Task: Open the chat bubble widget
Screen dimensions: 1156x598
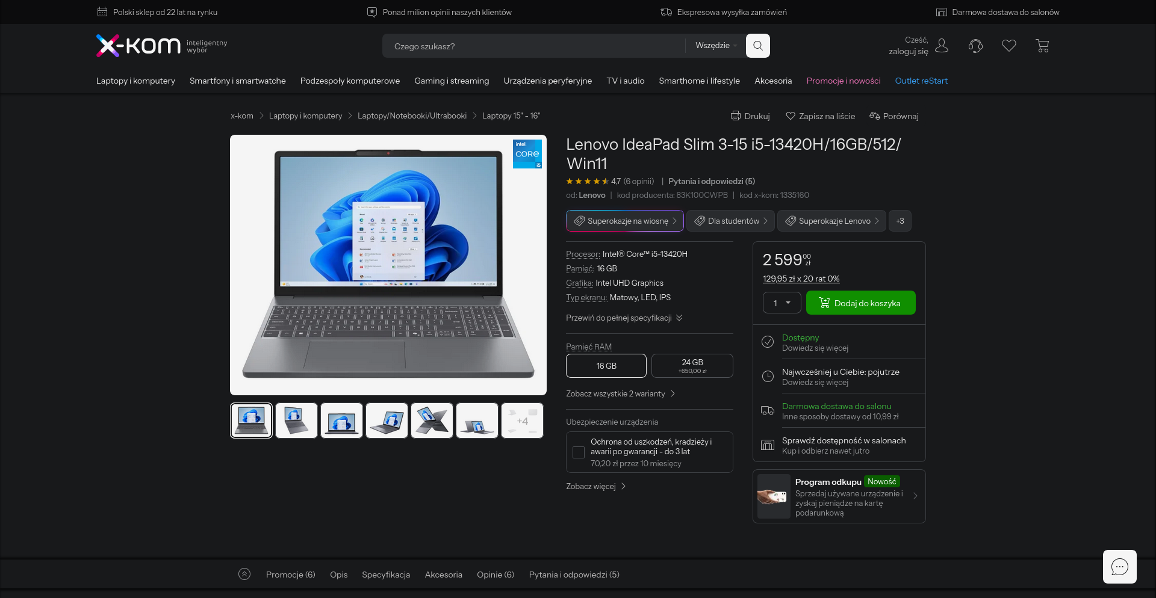Action: tap(1120, 567)
